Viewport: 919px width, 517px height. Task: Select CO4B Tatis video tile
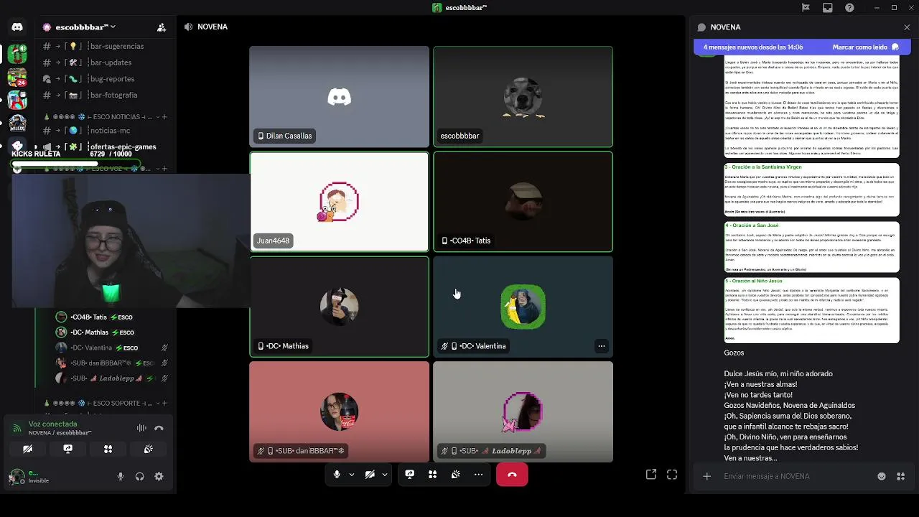523,202
